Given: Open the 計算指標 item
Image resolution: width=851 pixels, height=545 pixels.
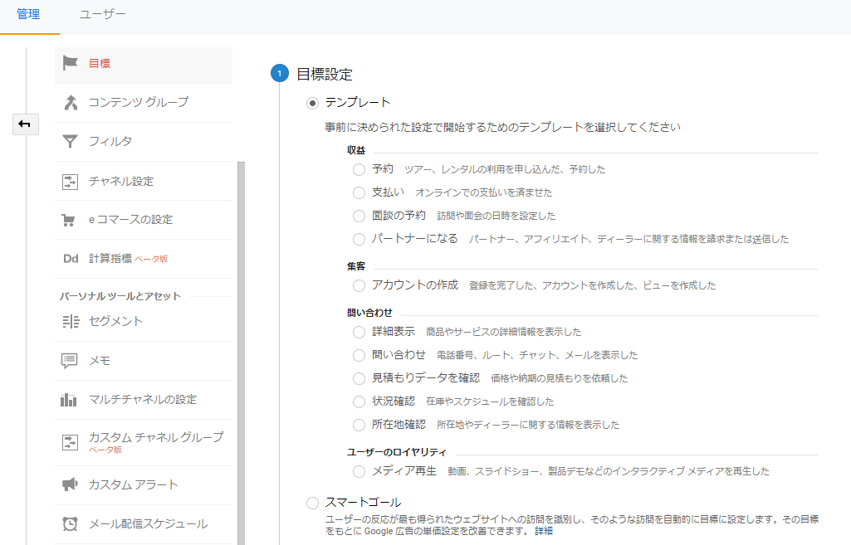Looking at the screenshot, I should 144,259.
